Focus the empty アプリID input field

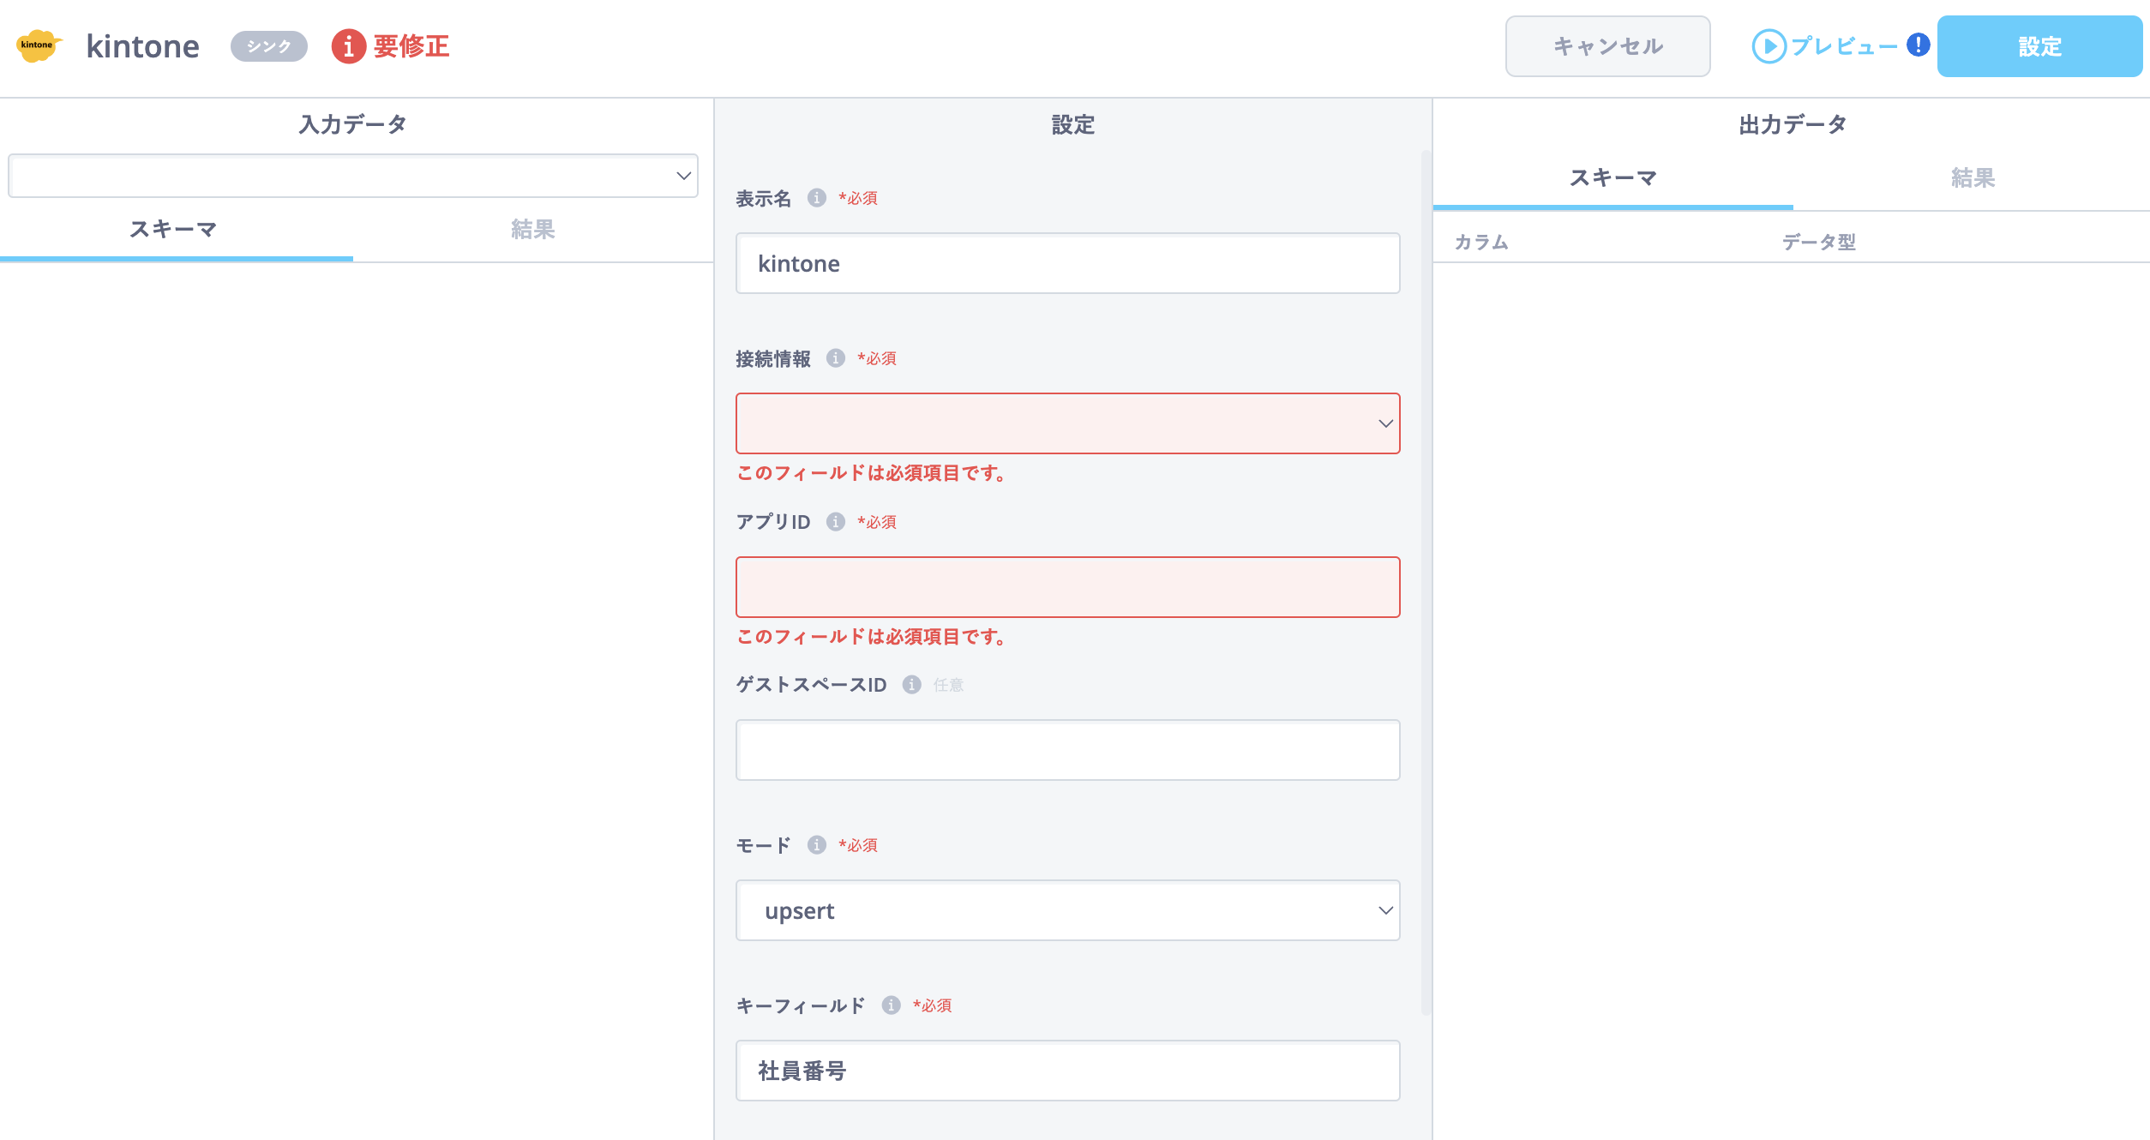[1067, 587]
